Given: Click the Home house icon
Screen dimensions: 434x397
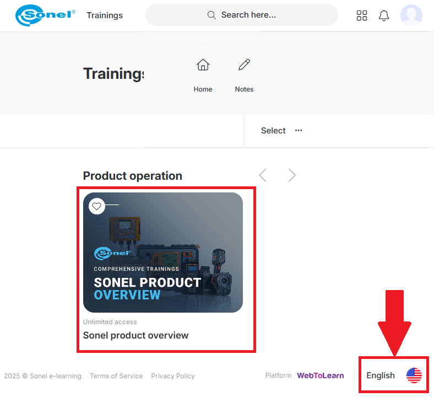Looking at the screenshot, I should pyautogui.click(x=203, y=65).
